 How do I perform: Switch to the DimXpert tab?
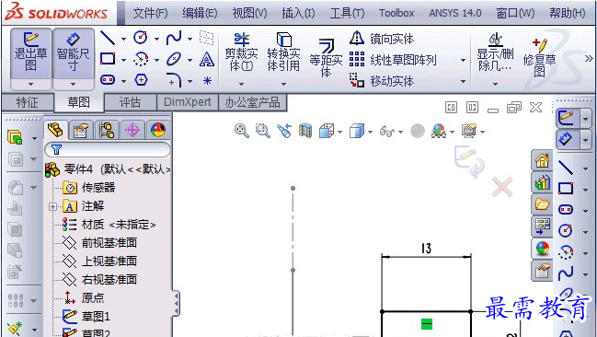(x=187, y=102)
